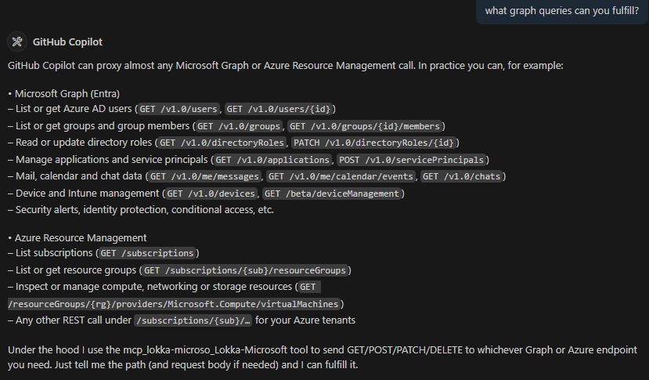This screenshot has height=380, width=649.
Task: Click the GET /v1.0/devices code snippet
Action: tap(210, 194)
